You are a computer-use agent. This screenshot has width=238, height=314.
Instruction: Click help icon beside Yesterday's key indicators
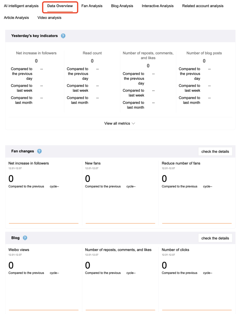[x=63, y=36]
